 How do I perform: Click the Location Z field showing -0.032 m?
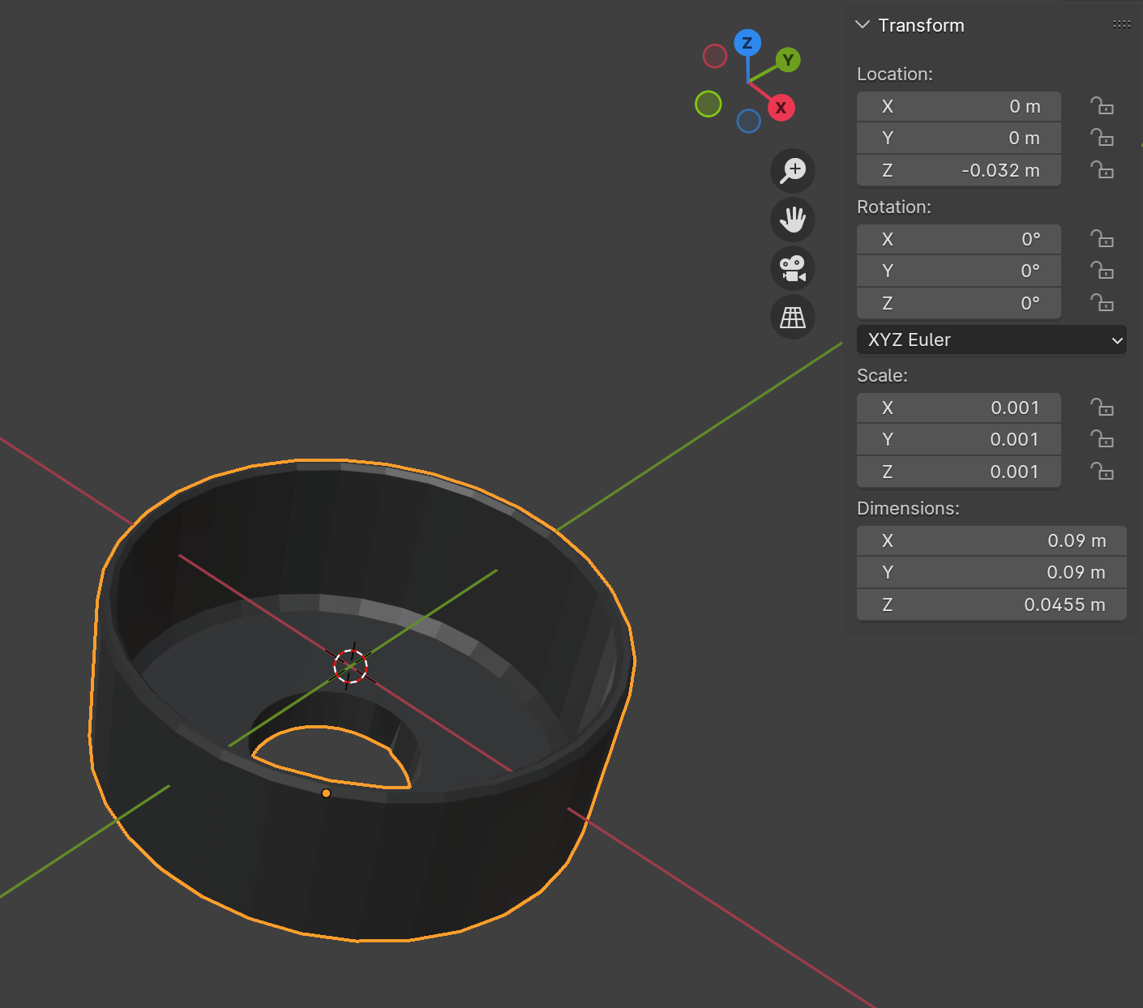[958, 171]
